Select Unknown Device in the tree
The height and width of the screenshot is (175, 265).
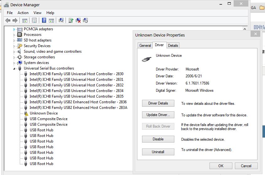(44, 113)
